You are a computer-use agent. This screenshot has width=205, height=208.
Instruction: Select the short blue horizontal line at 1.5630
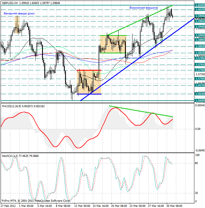pos(89,94)
